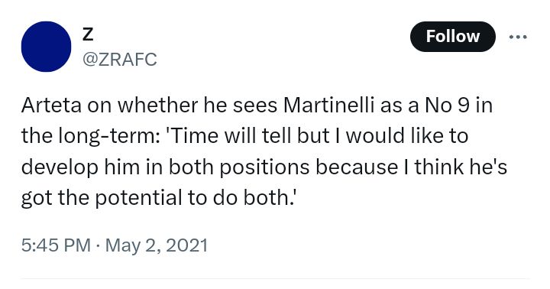Click the horizontal divider below the timestamp

(275, 279)
